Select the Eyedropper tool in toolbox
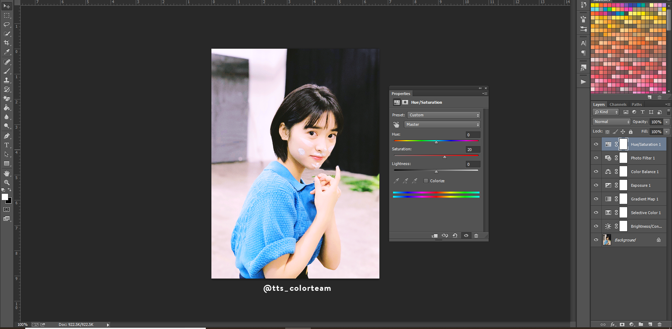 point(7,52)
